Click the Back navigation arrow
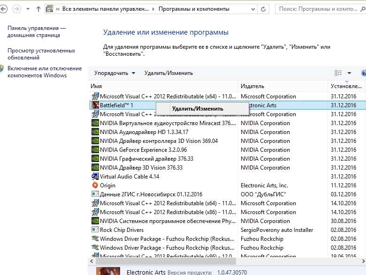The height and width of the screenshot is (275, 366). [x=3, y=9]
